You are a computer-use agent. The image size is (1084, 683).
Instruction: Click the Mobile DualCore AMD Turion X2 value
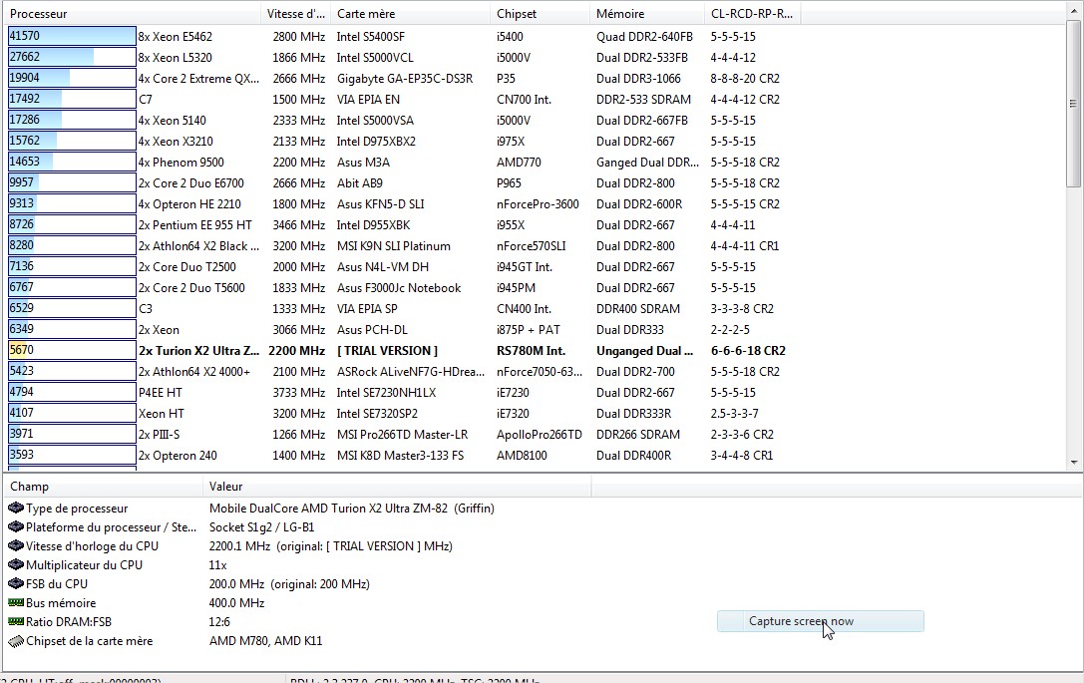click(x=352, y=509)
